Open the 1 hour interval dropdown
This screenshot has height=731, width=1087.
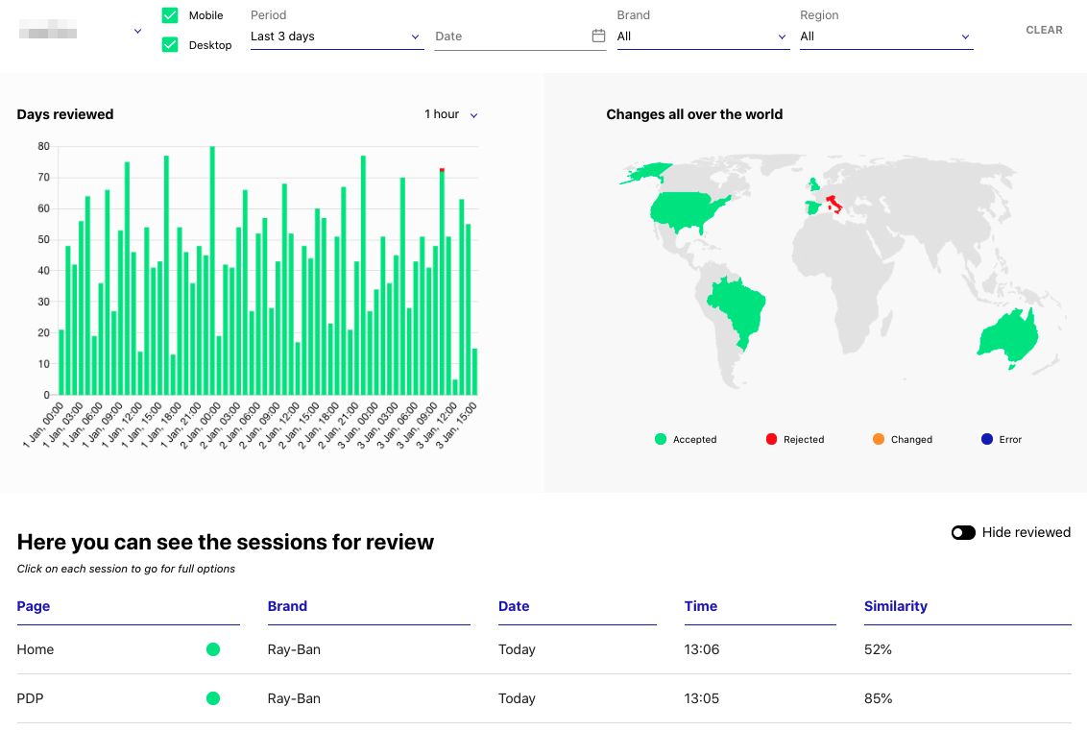tap(450, 114)
